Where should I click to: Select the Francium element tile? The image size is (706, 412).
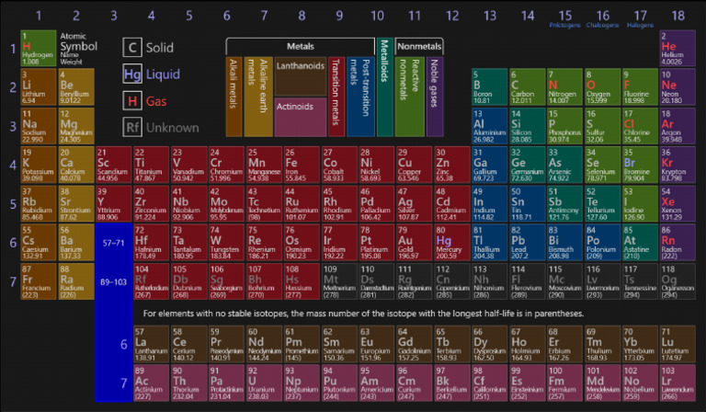(39, 281)
